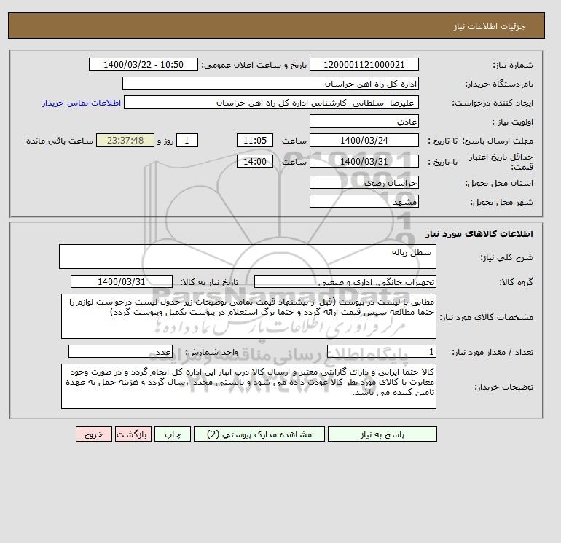The image size is (561, 543).
Task: Click response deadline date 1400/03/24
Action: coord(364,141)
